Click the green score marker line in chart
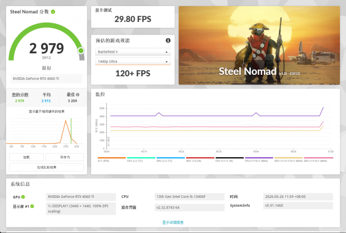Screen dimensions: 346x233 click(71, 131)
